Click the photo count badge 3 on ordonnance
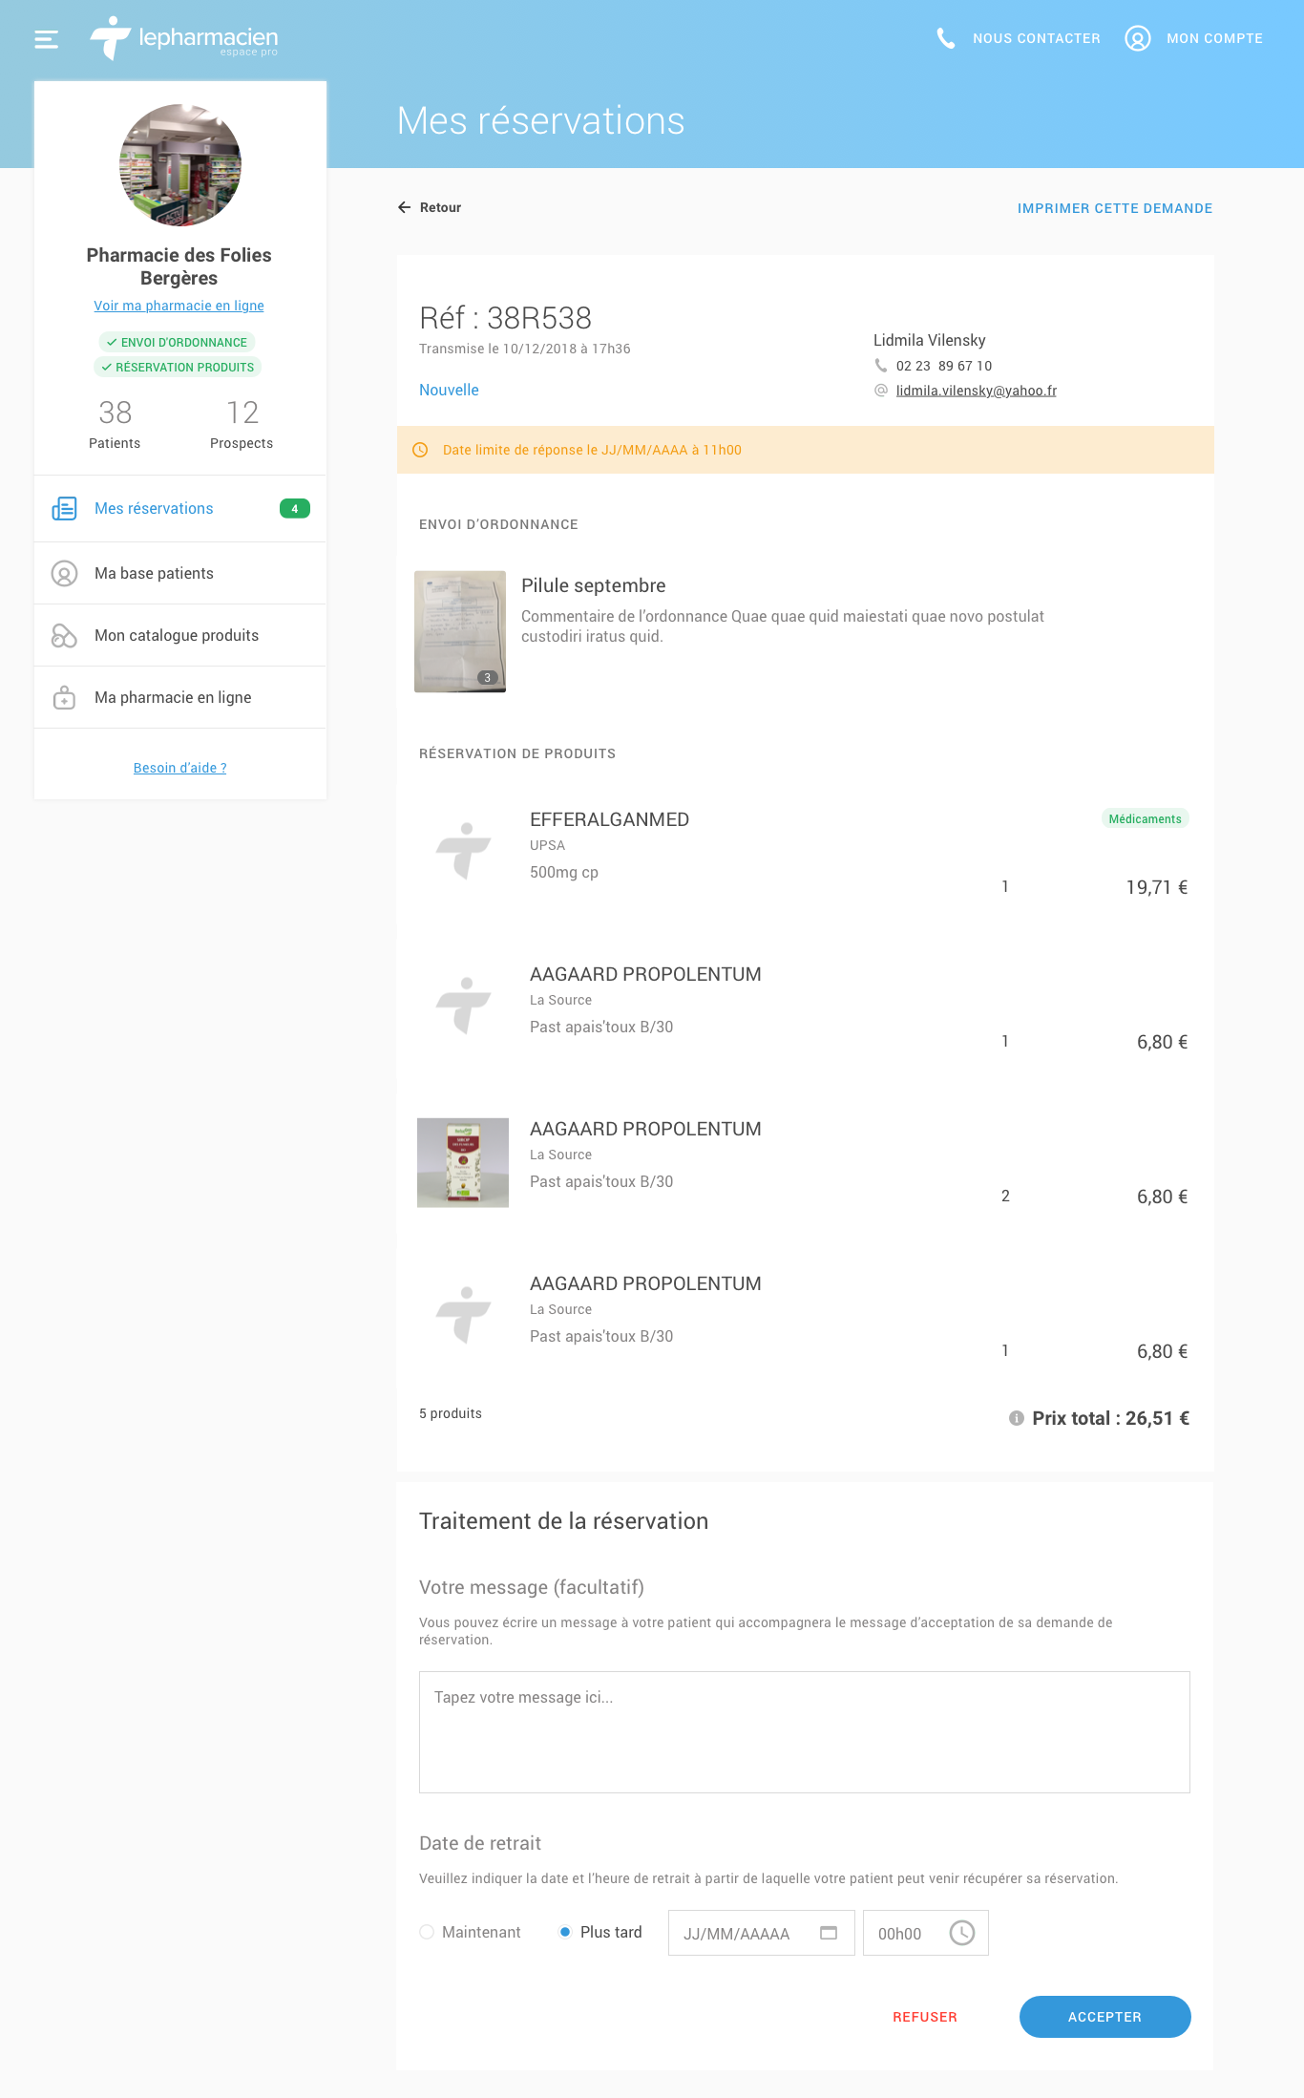 (487, 677)
